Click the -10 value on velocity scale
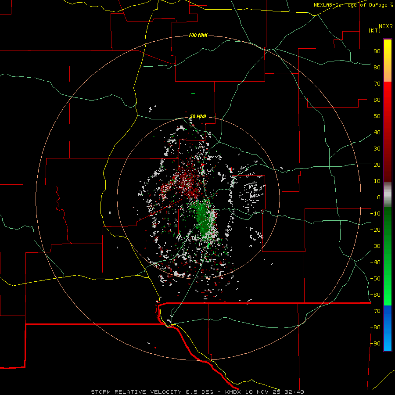Viewport: 395px width, 395px height. click(x=375, y=214)
